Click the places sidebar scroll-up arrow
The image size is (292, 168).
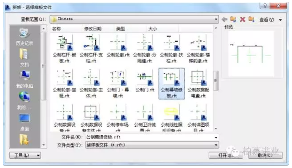pyautogui.click(x=43, y=29)
